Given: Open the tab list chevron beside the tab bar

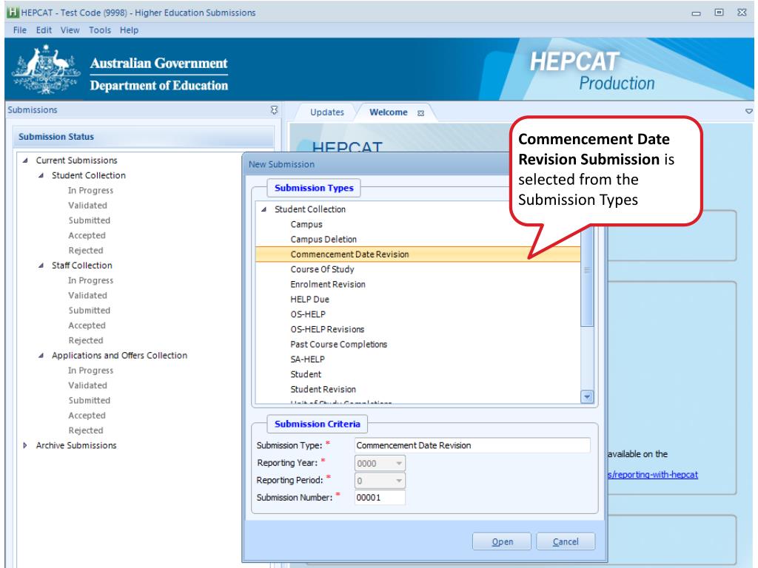Looking at the screenshot, I should tap(749, 112).
